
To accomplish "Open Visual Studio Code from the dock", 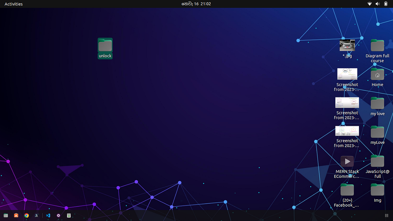I will 48,215.
